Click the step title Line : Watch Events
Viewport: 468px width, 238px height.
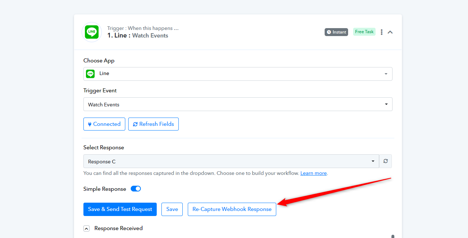(138, 35)
